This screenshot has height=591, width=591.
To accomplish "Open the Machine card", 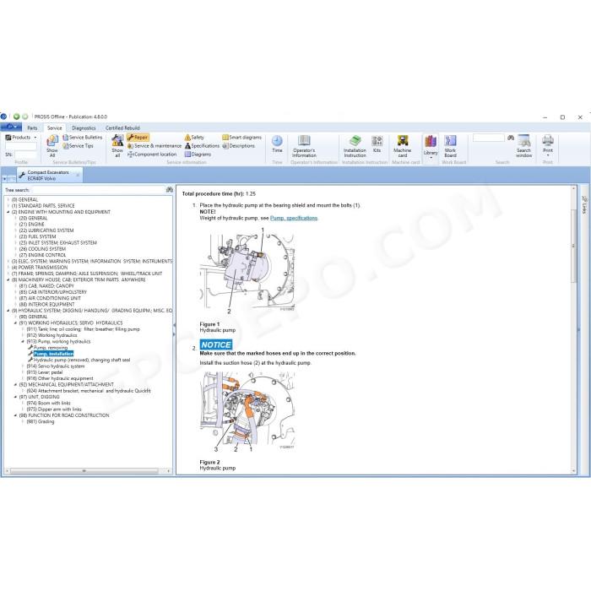I will (x=403, y=146).
